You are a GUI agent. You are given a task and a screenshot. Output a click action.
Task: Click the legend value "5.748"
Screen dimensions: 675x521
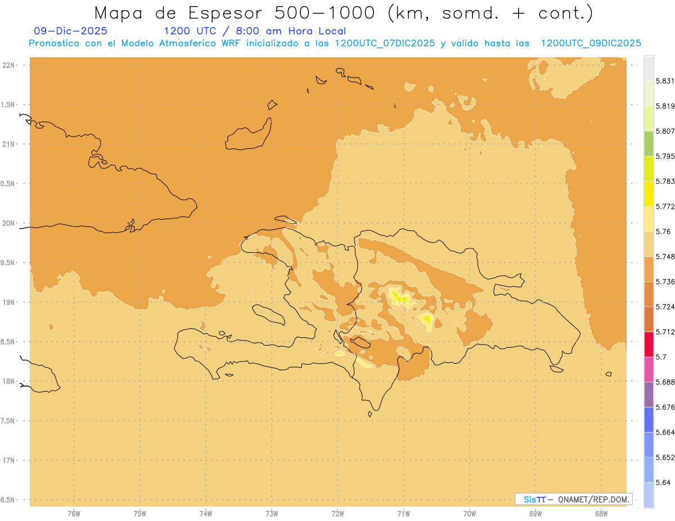pos(665,256)
